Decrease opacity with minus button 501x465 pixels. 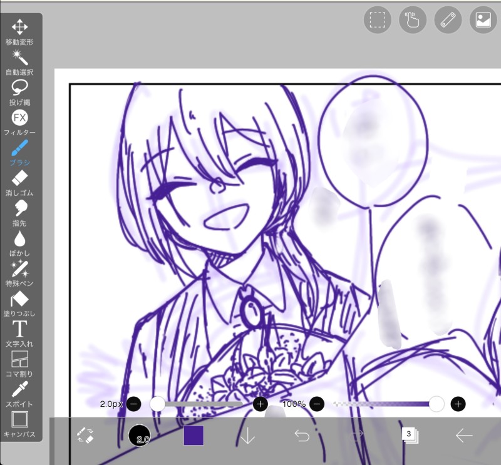(x=317, y=404)
